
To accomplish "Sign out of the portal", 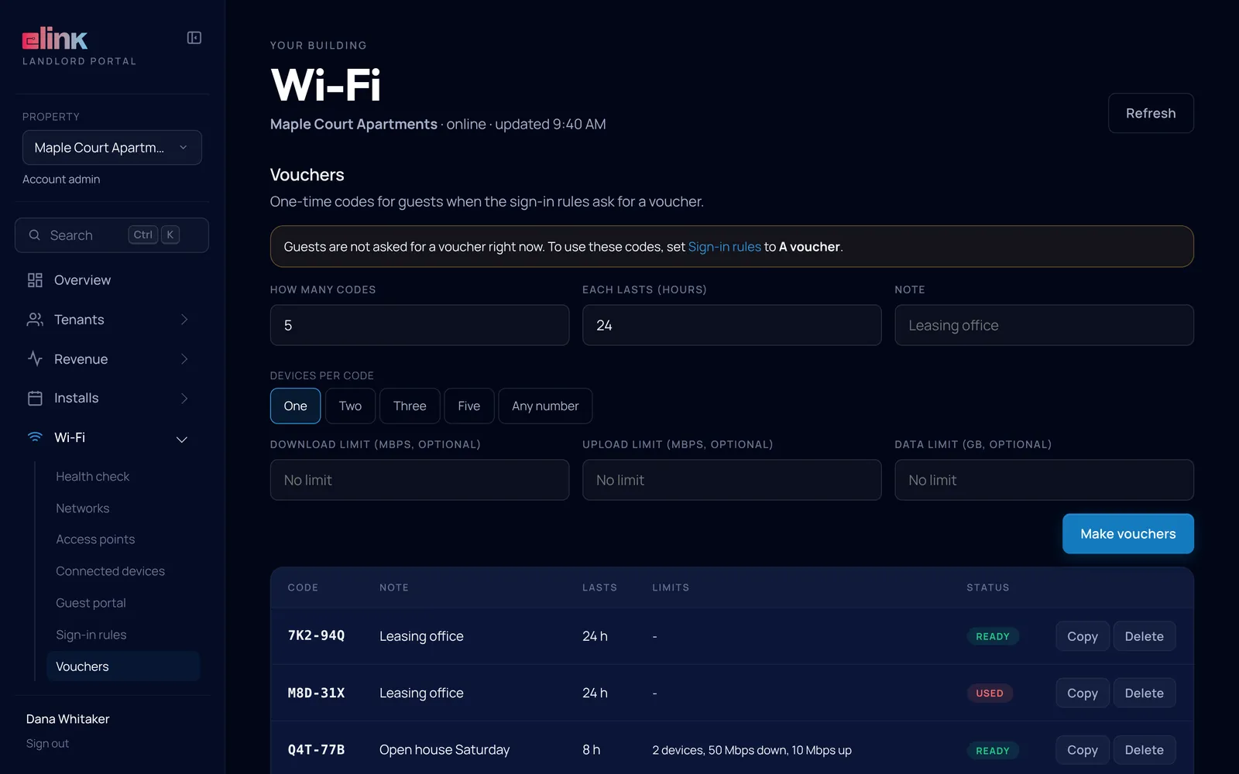I will click(x=47, y=744).
